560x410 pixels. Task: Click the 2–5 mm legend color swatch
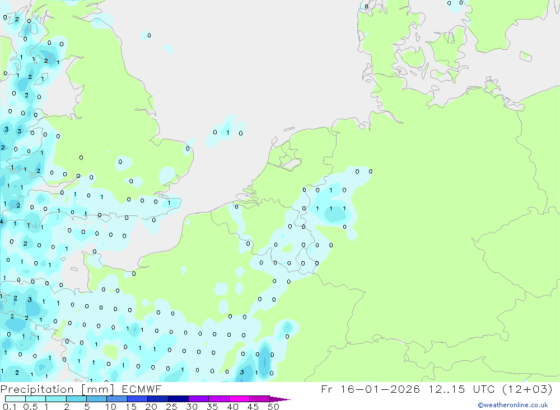76,399
